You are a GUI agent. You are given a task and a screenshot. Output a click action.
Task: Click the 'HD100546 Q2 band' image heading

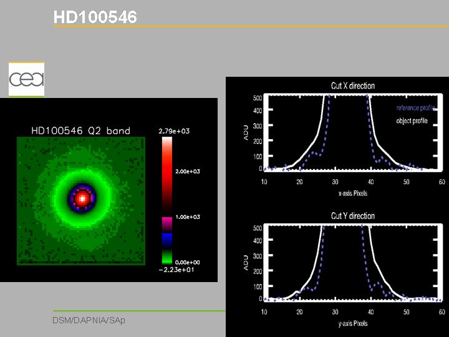pyautogui.click(x=80, y=130)
